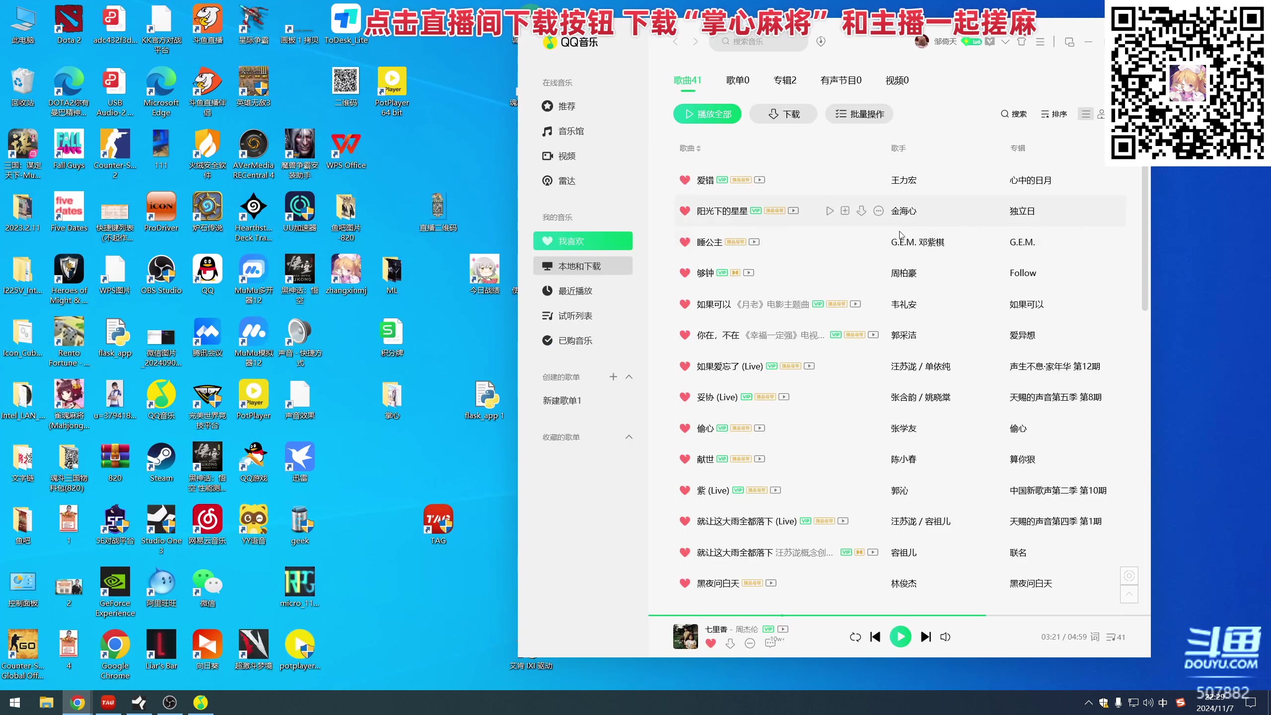Switch to mini mode icon in title bar
Image resolution: width=1271 pixels, height=715 pixels.
1069,42
